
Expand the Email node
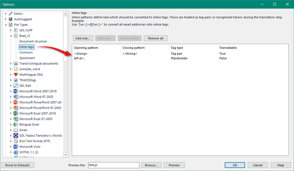(11, 130)
